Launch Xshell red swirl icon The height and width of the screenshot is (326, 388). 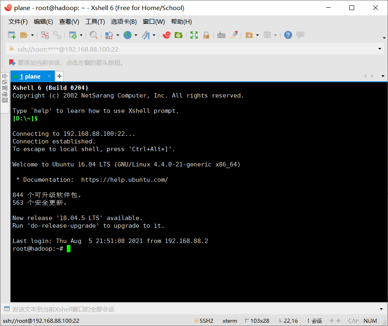[x=167, y=35]
